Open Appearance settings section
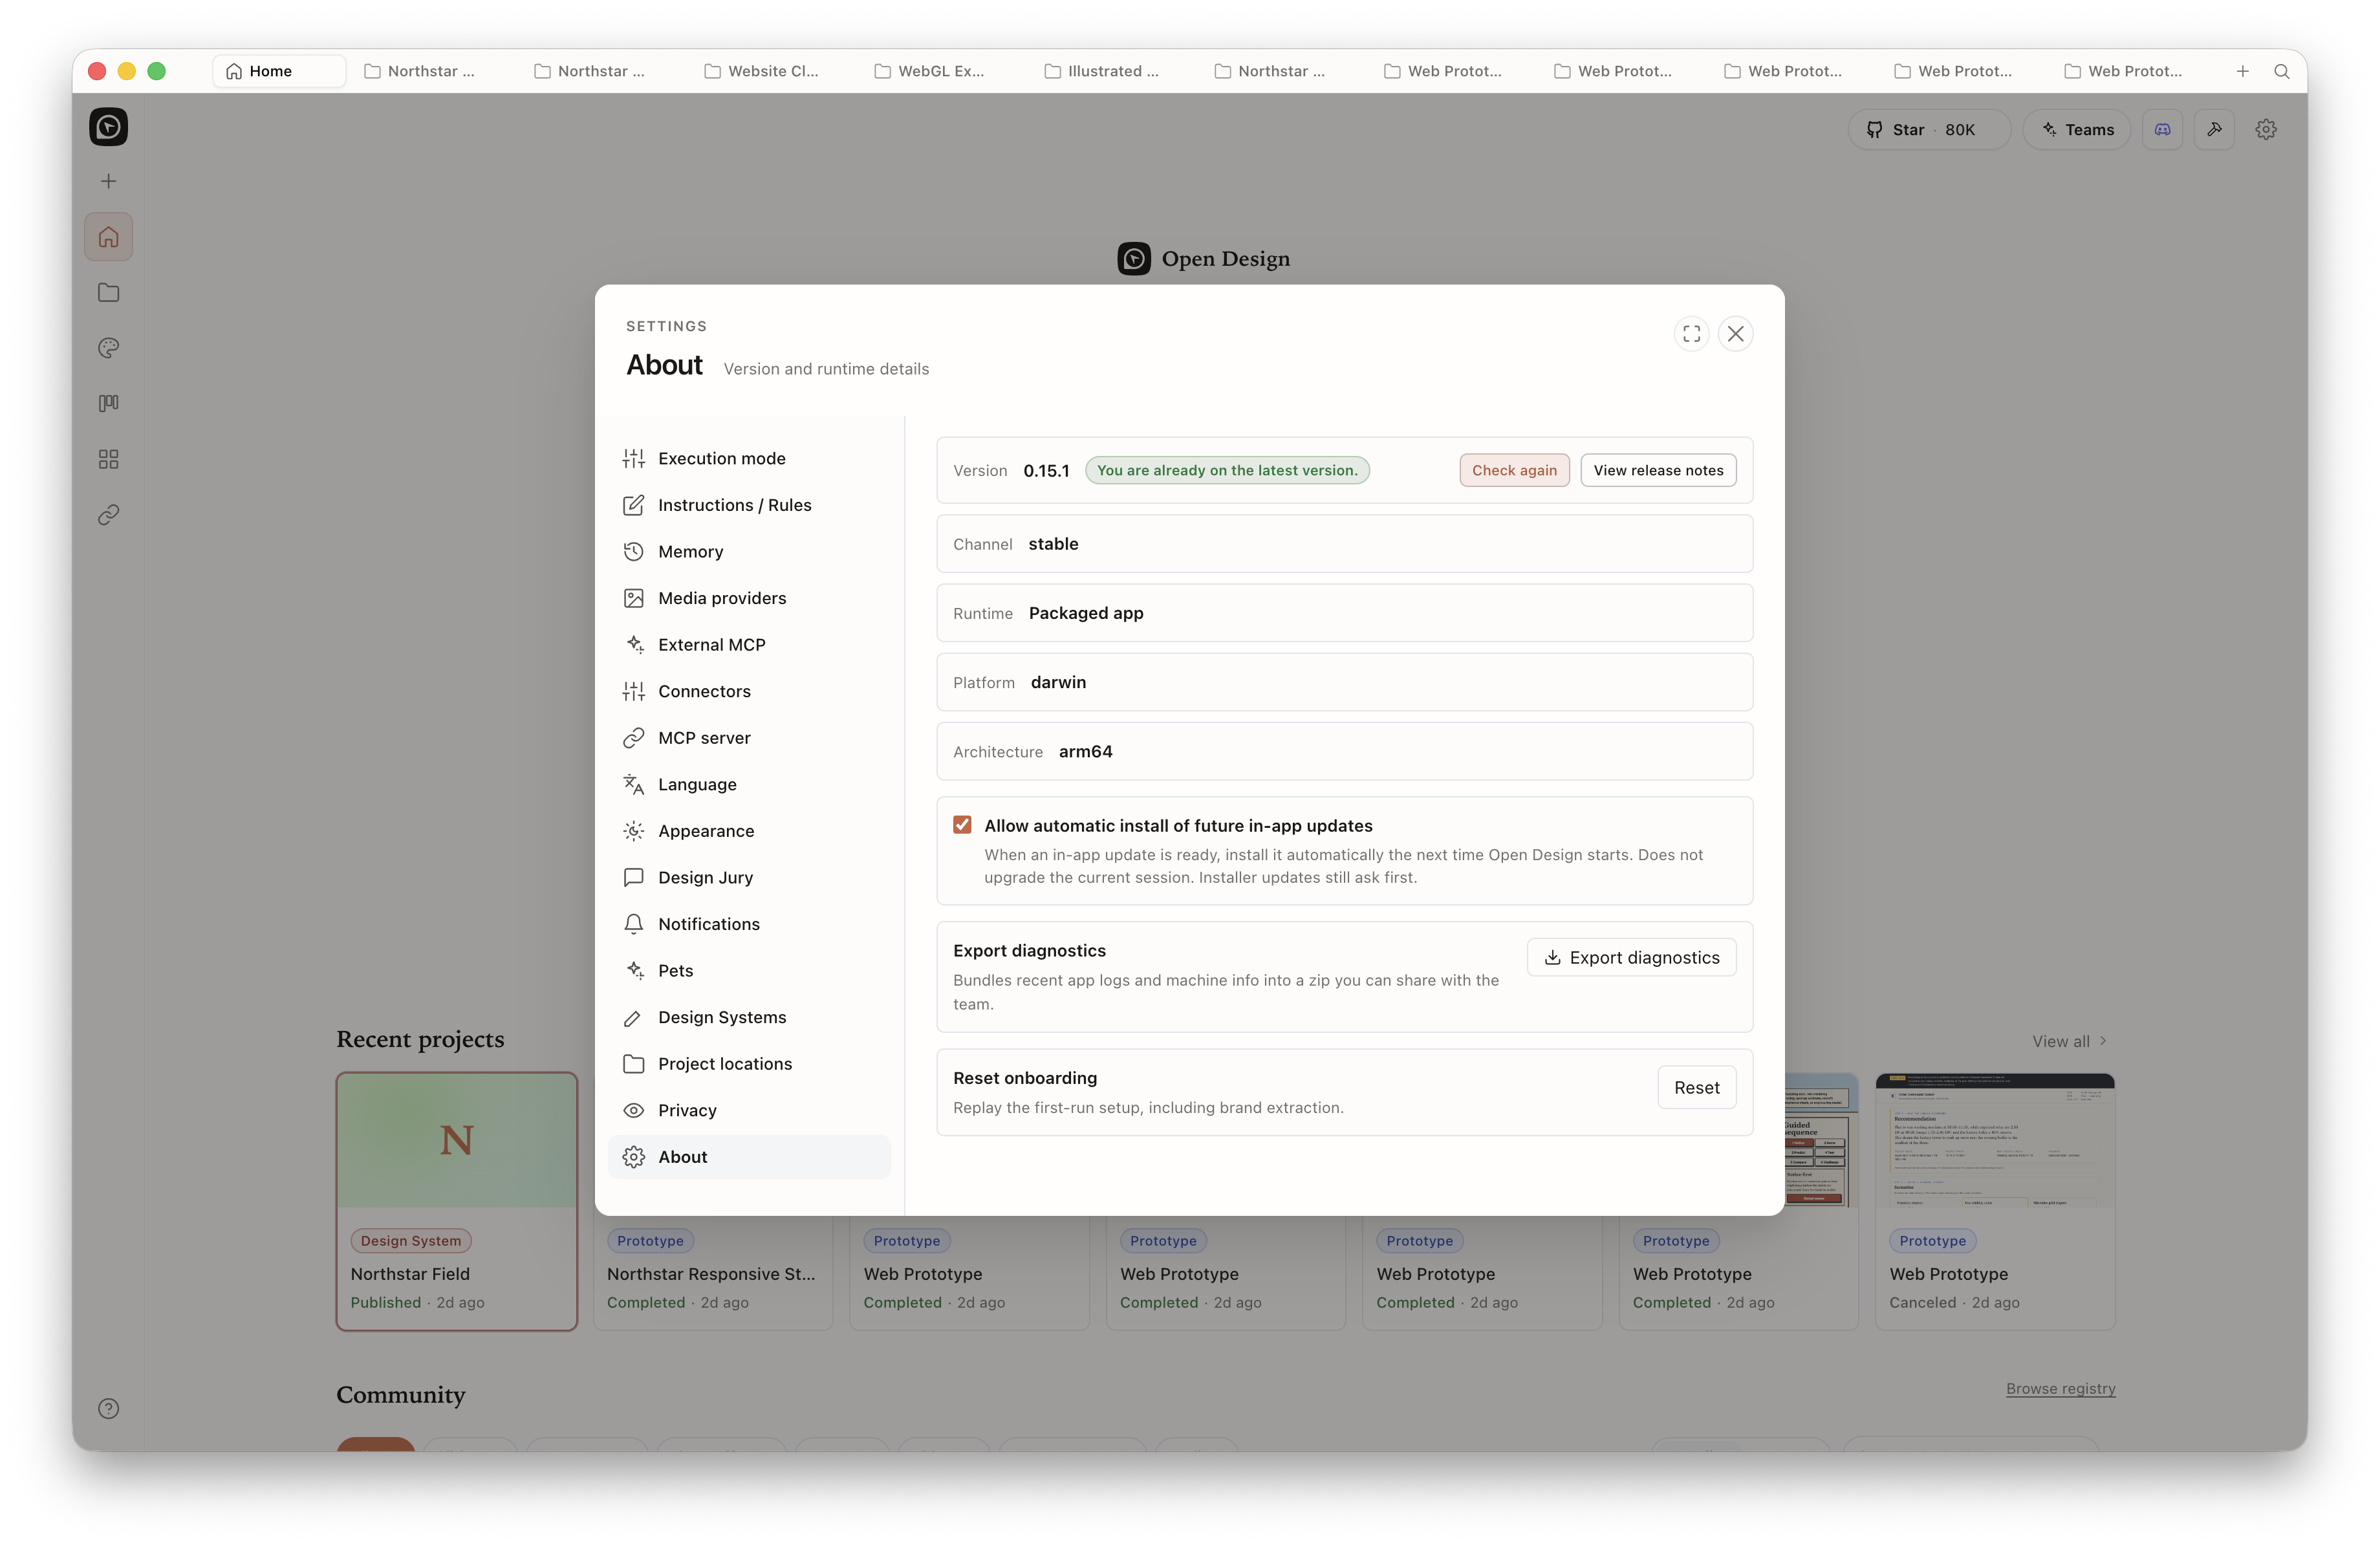Screen dimensions: 2380x1547 748,831
